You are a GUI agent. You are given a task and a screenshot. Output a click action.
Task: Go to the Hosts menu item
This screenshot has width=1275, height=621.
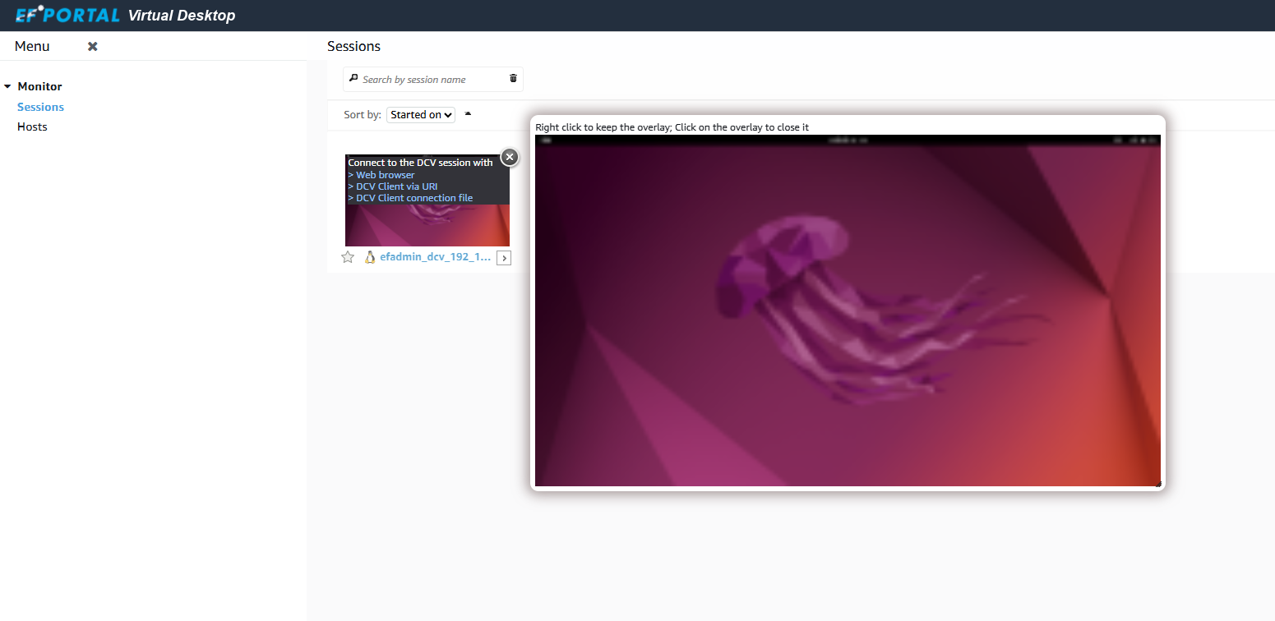click(x=32, y=126)
